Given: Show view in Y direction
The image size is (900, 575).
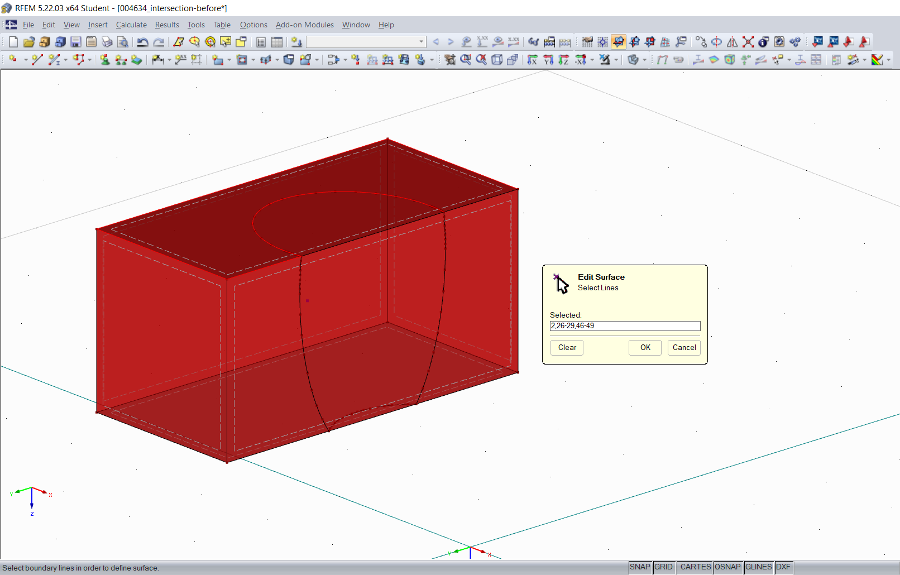Looking at the screenshot, I should coord(548,60).
